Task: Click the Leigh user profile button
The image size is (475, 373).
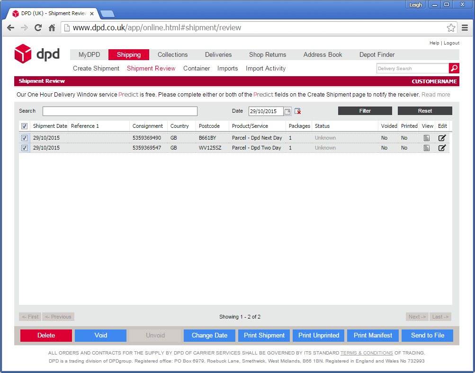Action: click(x=415, y=5)
